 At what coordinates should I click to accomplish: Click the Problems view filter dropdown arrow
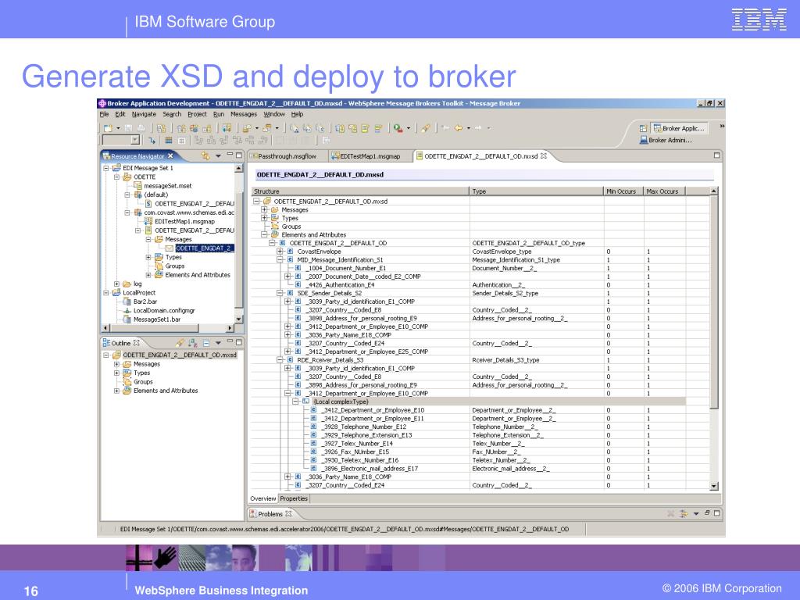pos(696,514)
